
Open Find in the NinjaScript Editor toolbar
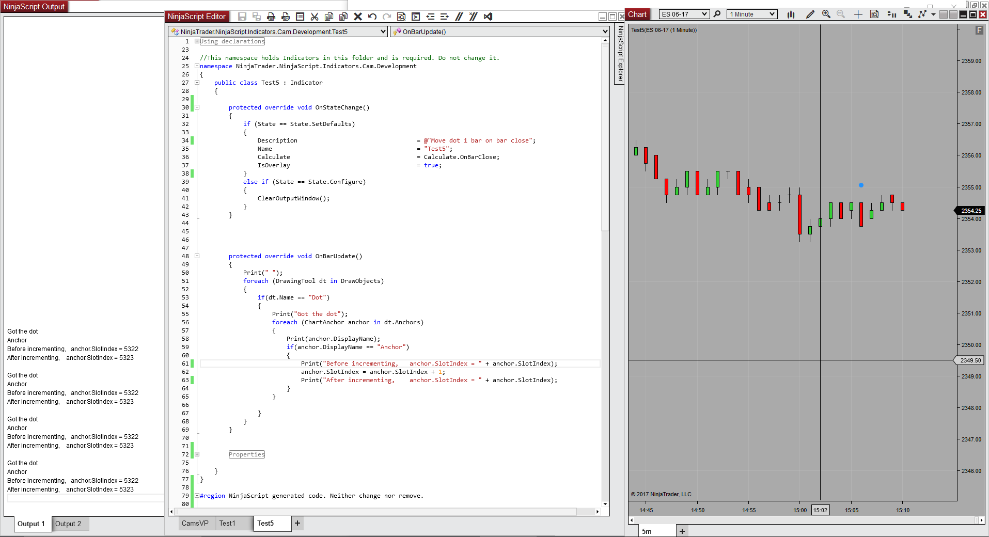click(401, 17)
